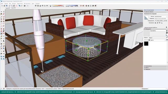Viewport: 168px width, 94px height.
Task: Click the Zoom Extents tool
Action: 1,48
